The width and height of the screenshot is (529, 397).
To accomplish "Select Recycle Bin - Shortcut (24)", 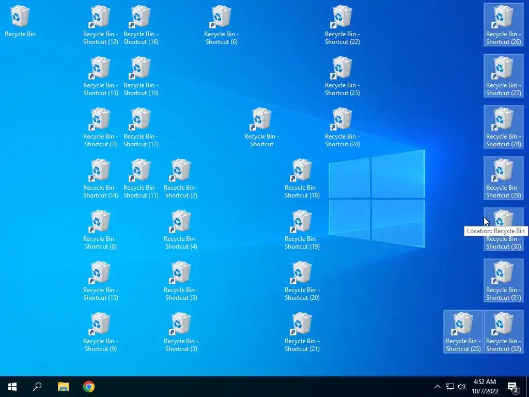I will click(x=342, y=127).
